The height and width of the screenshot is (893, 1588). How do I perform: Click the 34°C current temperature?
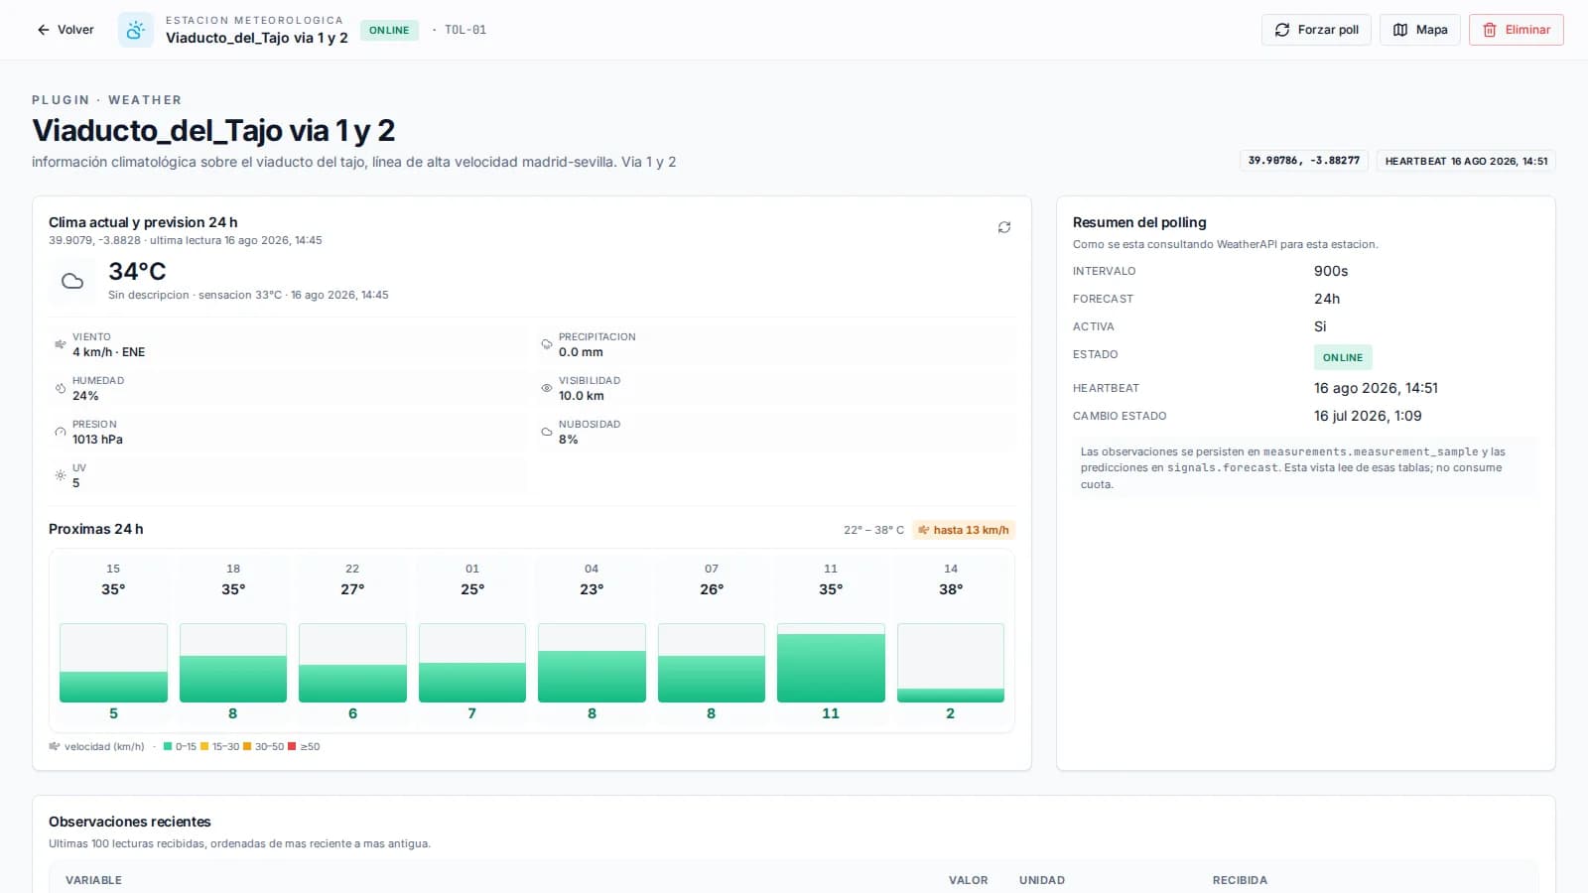137,272
